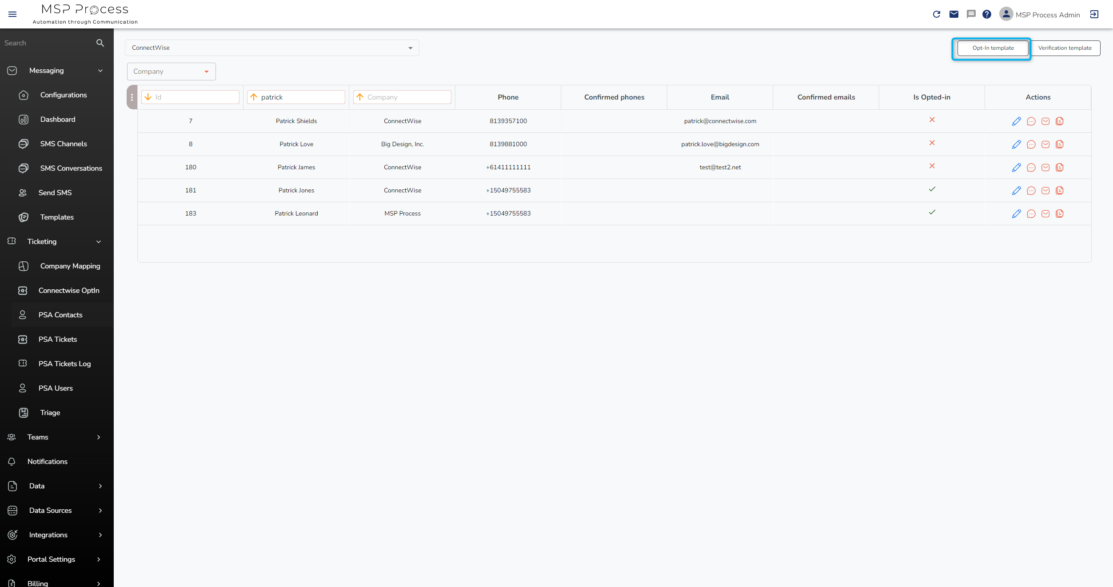Open SMS chat icon for Patrick Love

pyautogui.click(x=1031, y=144)
